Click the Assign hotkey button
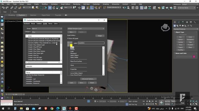The height and width of the screenshot is (111, 199). click(100, 36)
